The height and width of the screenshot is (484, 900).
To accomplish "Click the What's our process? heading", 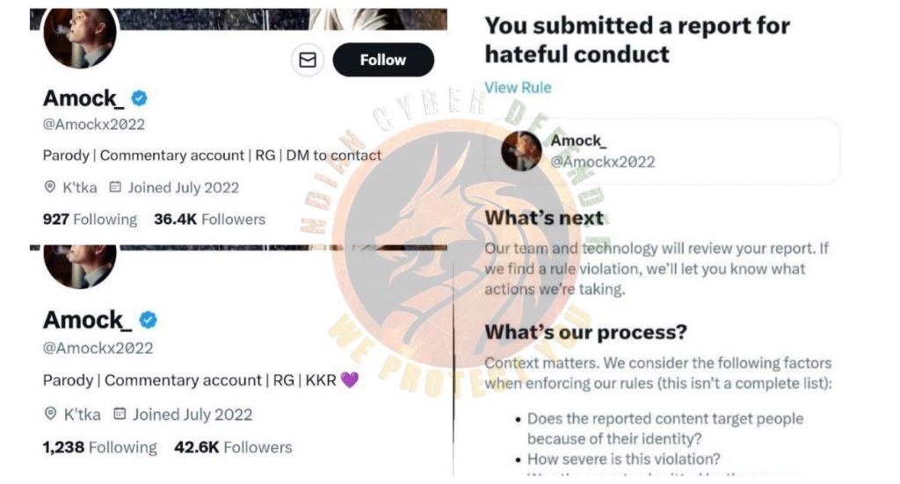I will (x=586, y=333).
